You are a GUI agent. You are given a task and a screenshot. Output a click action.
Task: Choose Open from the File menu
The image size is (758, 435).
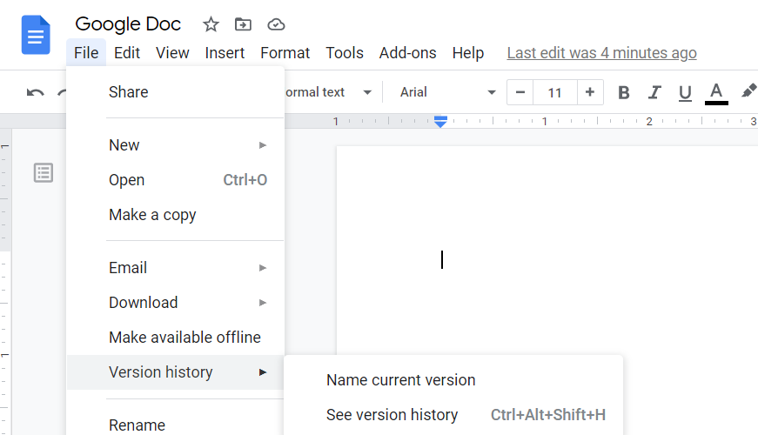pos(175,180)
